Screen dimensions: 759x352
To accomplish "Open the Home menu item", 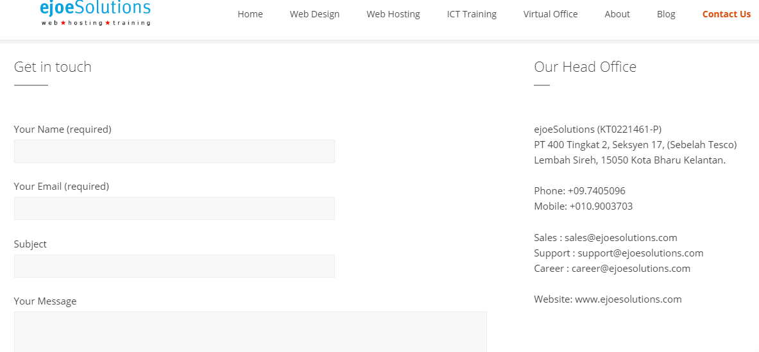I will [250, 14].
